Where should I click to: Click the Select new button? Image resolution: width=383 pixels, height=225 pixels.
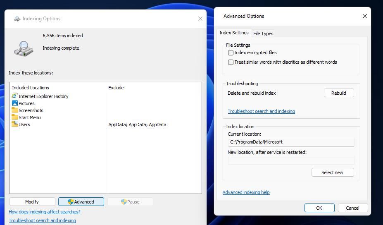click(x=332, y=172)
